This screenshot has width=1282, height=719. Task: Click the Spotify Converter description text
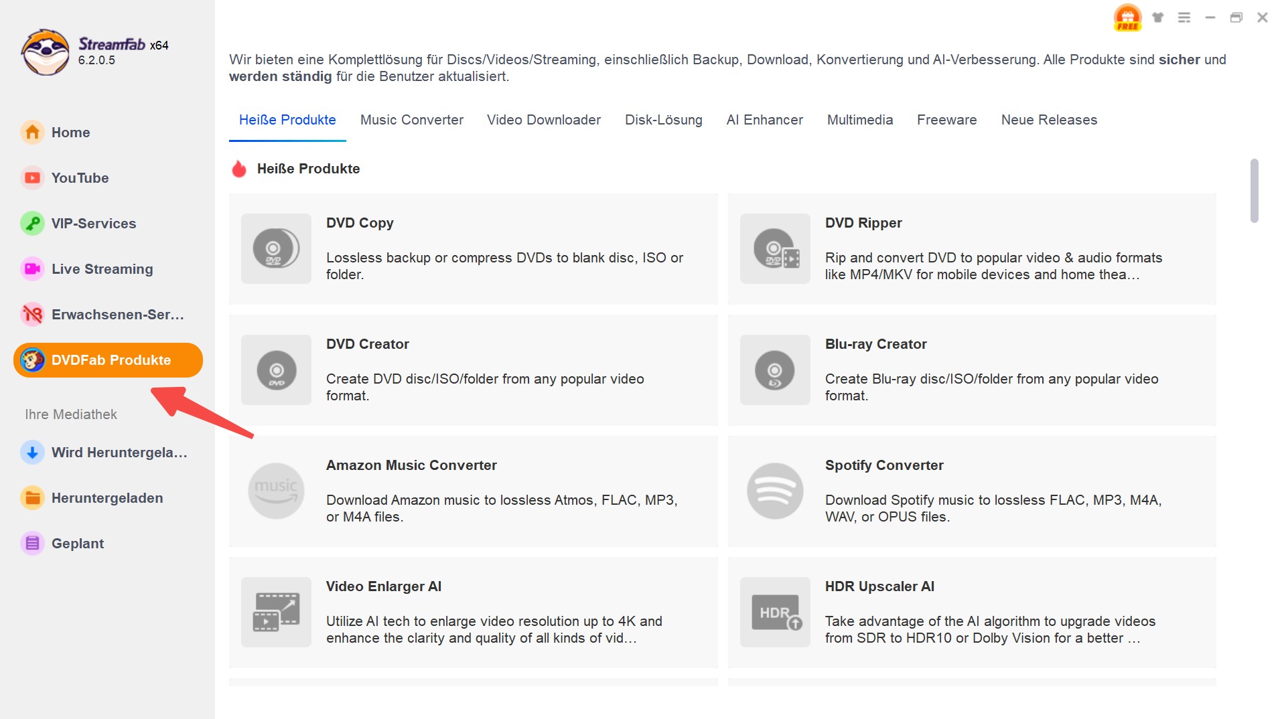point(993,508)
